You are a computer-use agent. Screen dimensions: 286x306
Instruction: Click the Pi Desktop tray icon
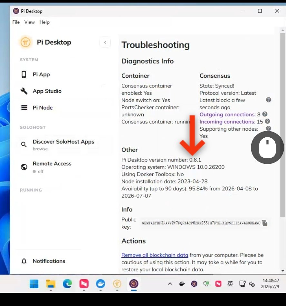click(194, 284)
